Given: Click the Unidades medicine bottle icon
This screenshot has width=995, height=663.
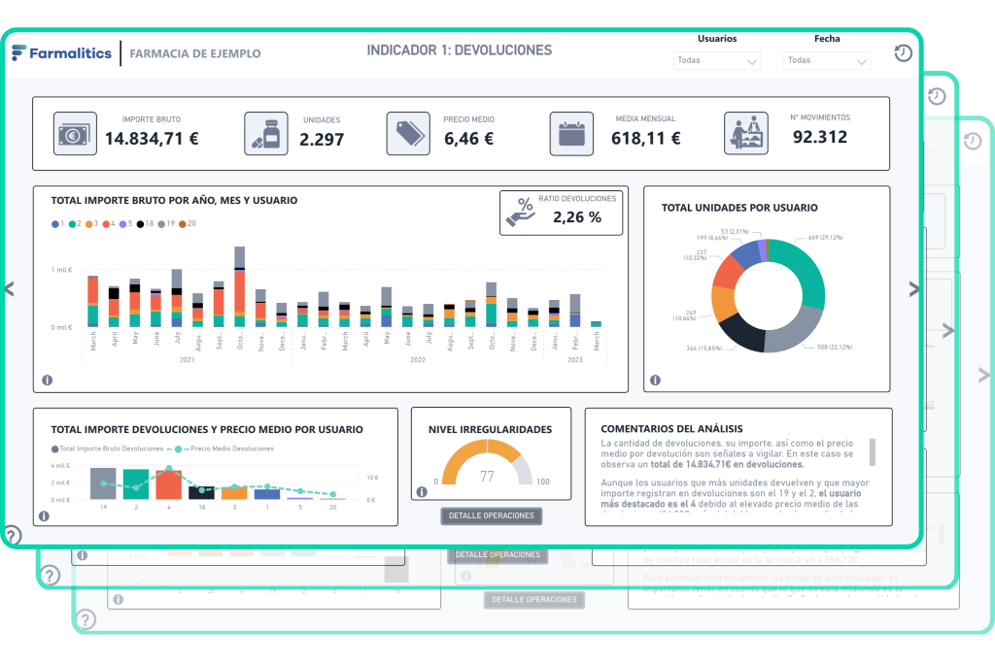Looking at the screenshot, I should (x=265, y=133).
